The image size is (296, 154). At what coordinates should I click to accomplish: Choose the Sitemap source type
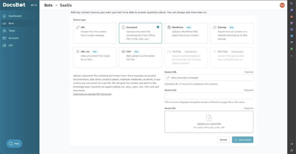pyautogui.click(x=232, y=33)
